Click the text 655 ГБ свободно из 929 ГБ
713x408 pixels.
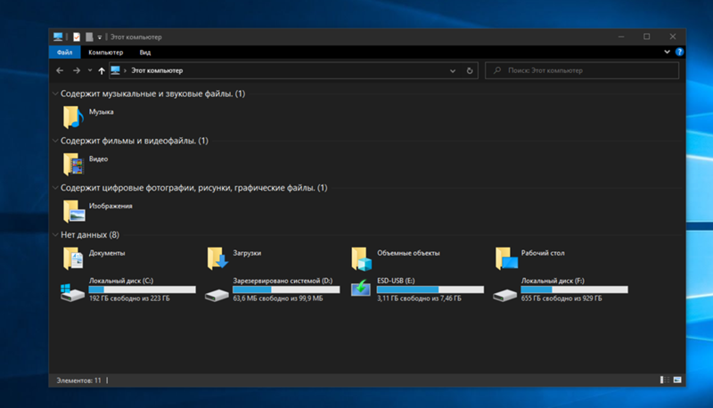(561, 298)
